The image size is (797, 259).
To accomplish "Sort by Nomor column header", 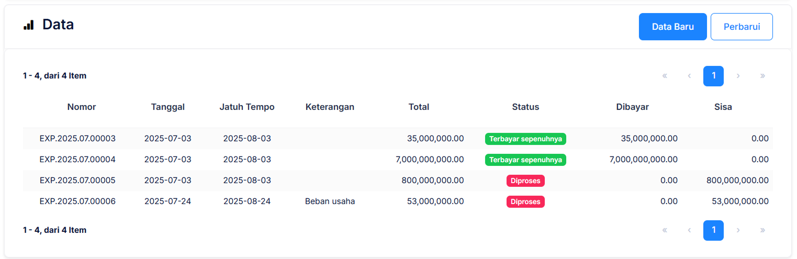I will point(82,107).
